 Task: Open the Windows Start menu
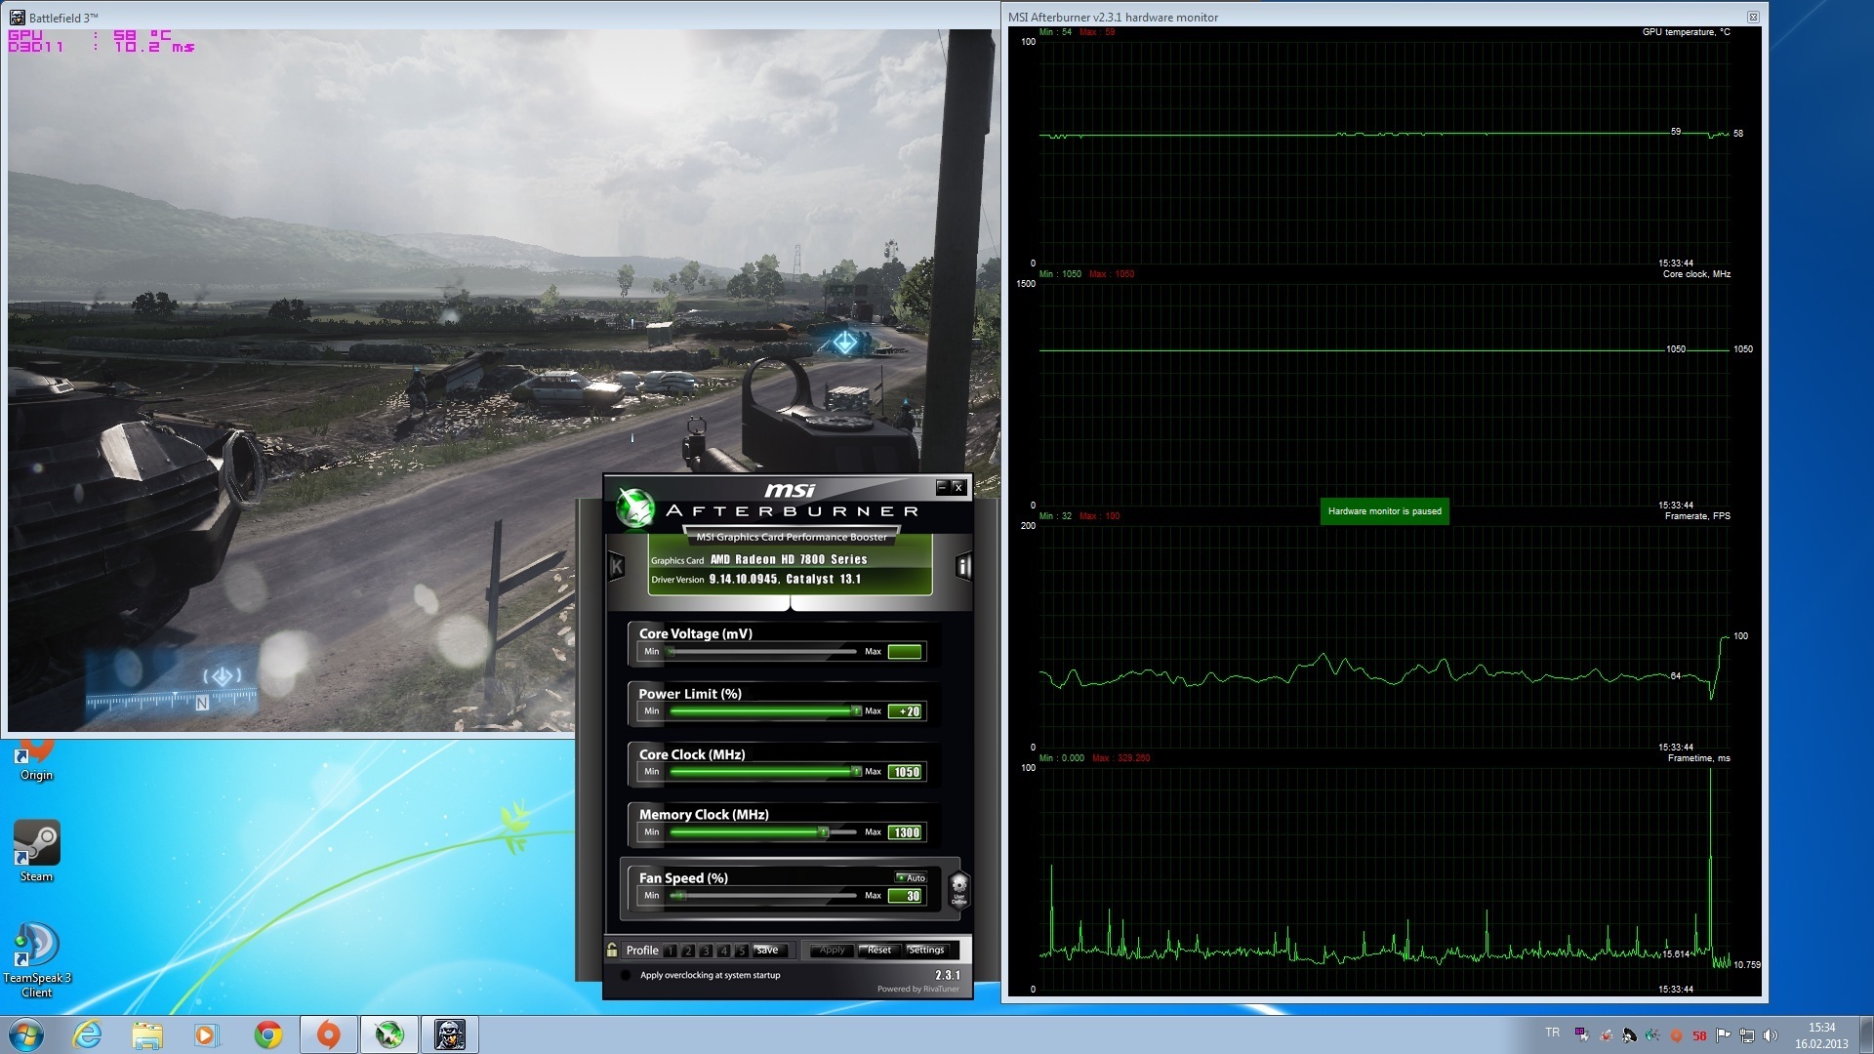click(x=26, y=1034)
